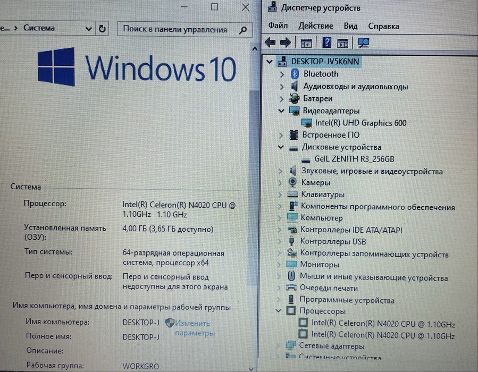
Task: Click the Сетевые адаптеры network icon
Action: click(x=290, y=345)
